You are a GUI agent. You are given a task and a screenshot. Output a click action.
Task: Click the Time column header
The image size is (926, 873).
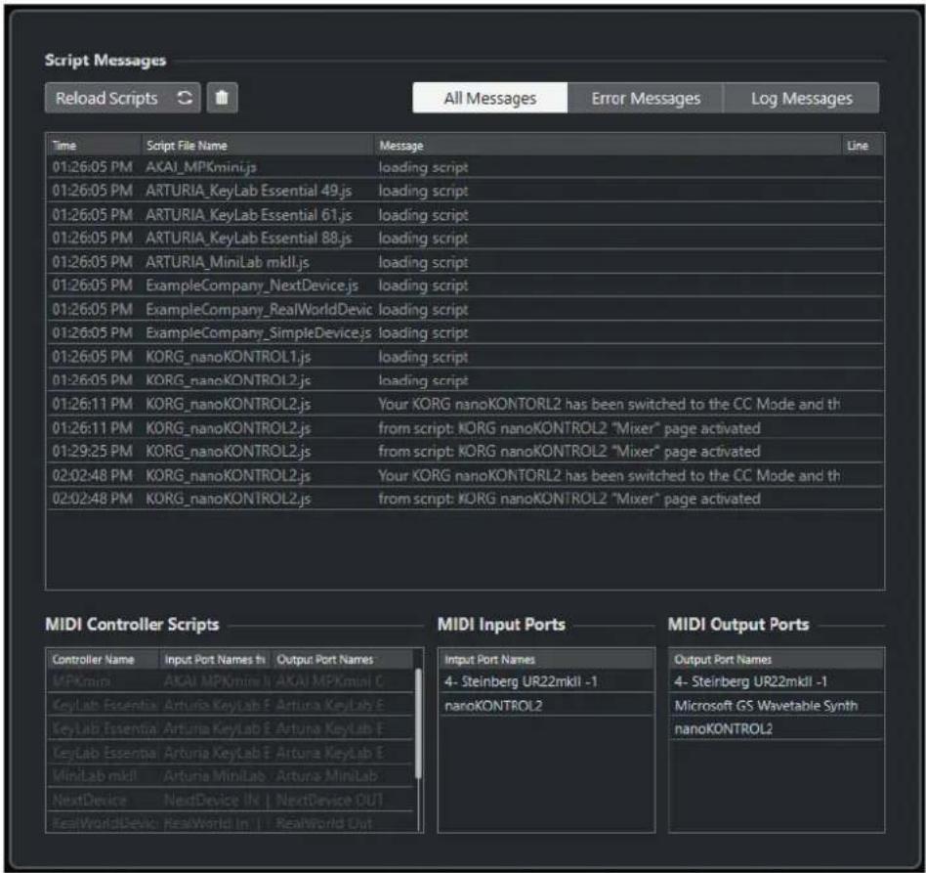(x=94, y=146)
